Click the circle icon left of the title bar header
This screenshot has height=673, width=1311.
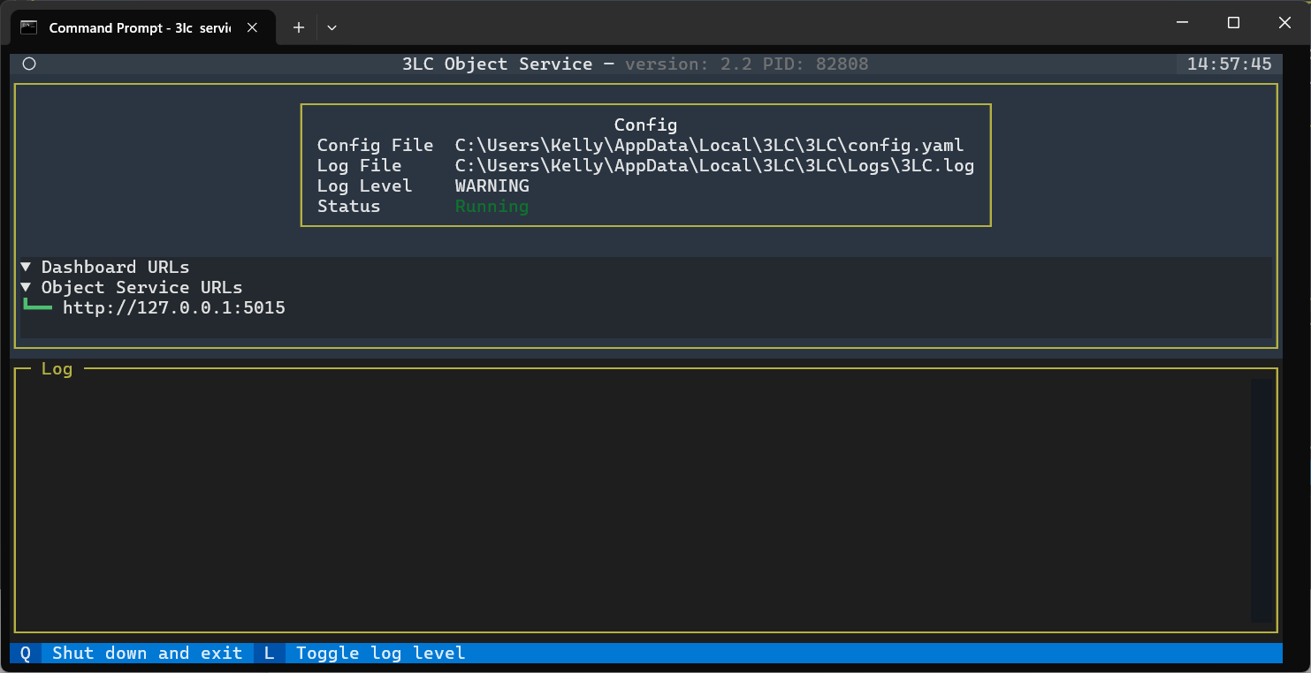[28, 64]
